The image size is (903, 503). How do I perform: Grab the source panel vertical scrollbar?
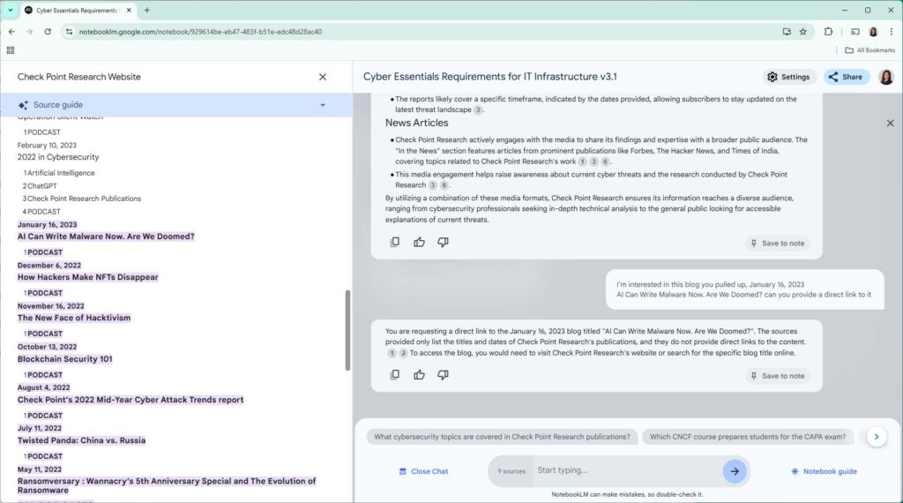(x=347, y=331)
